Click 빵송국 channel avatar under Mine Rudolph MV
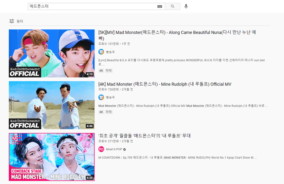 click(101, 97)
